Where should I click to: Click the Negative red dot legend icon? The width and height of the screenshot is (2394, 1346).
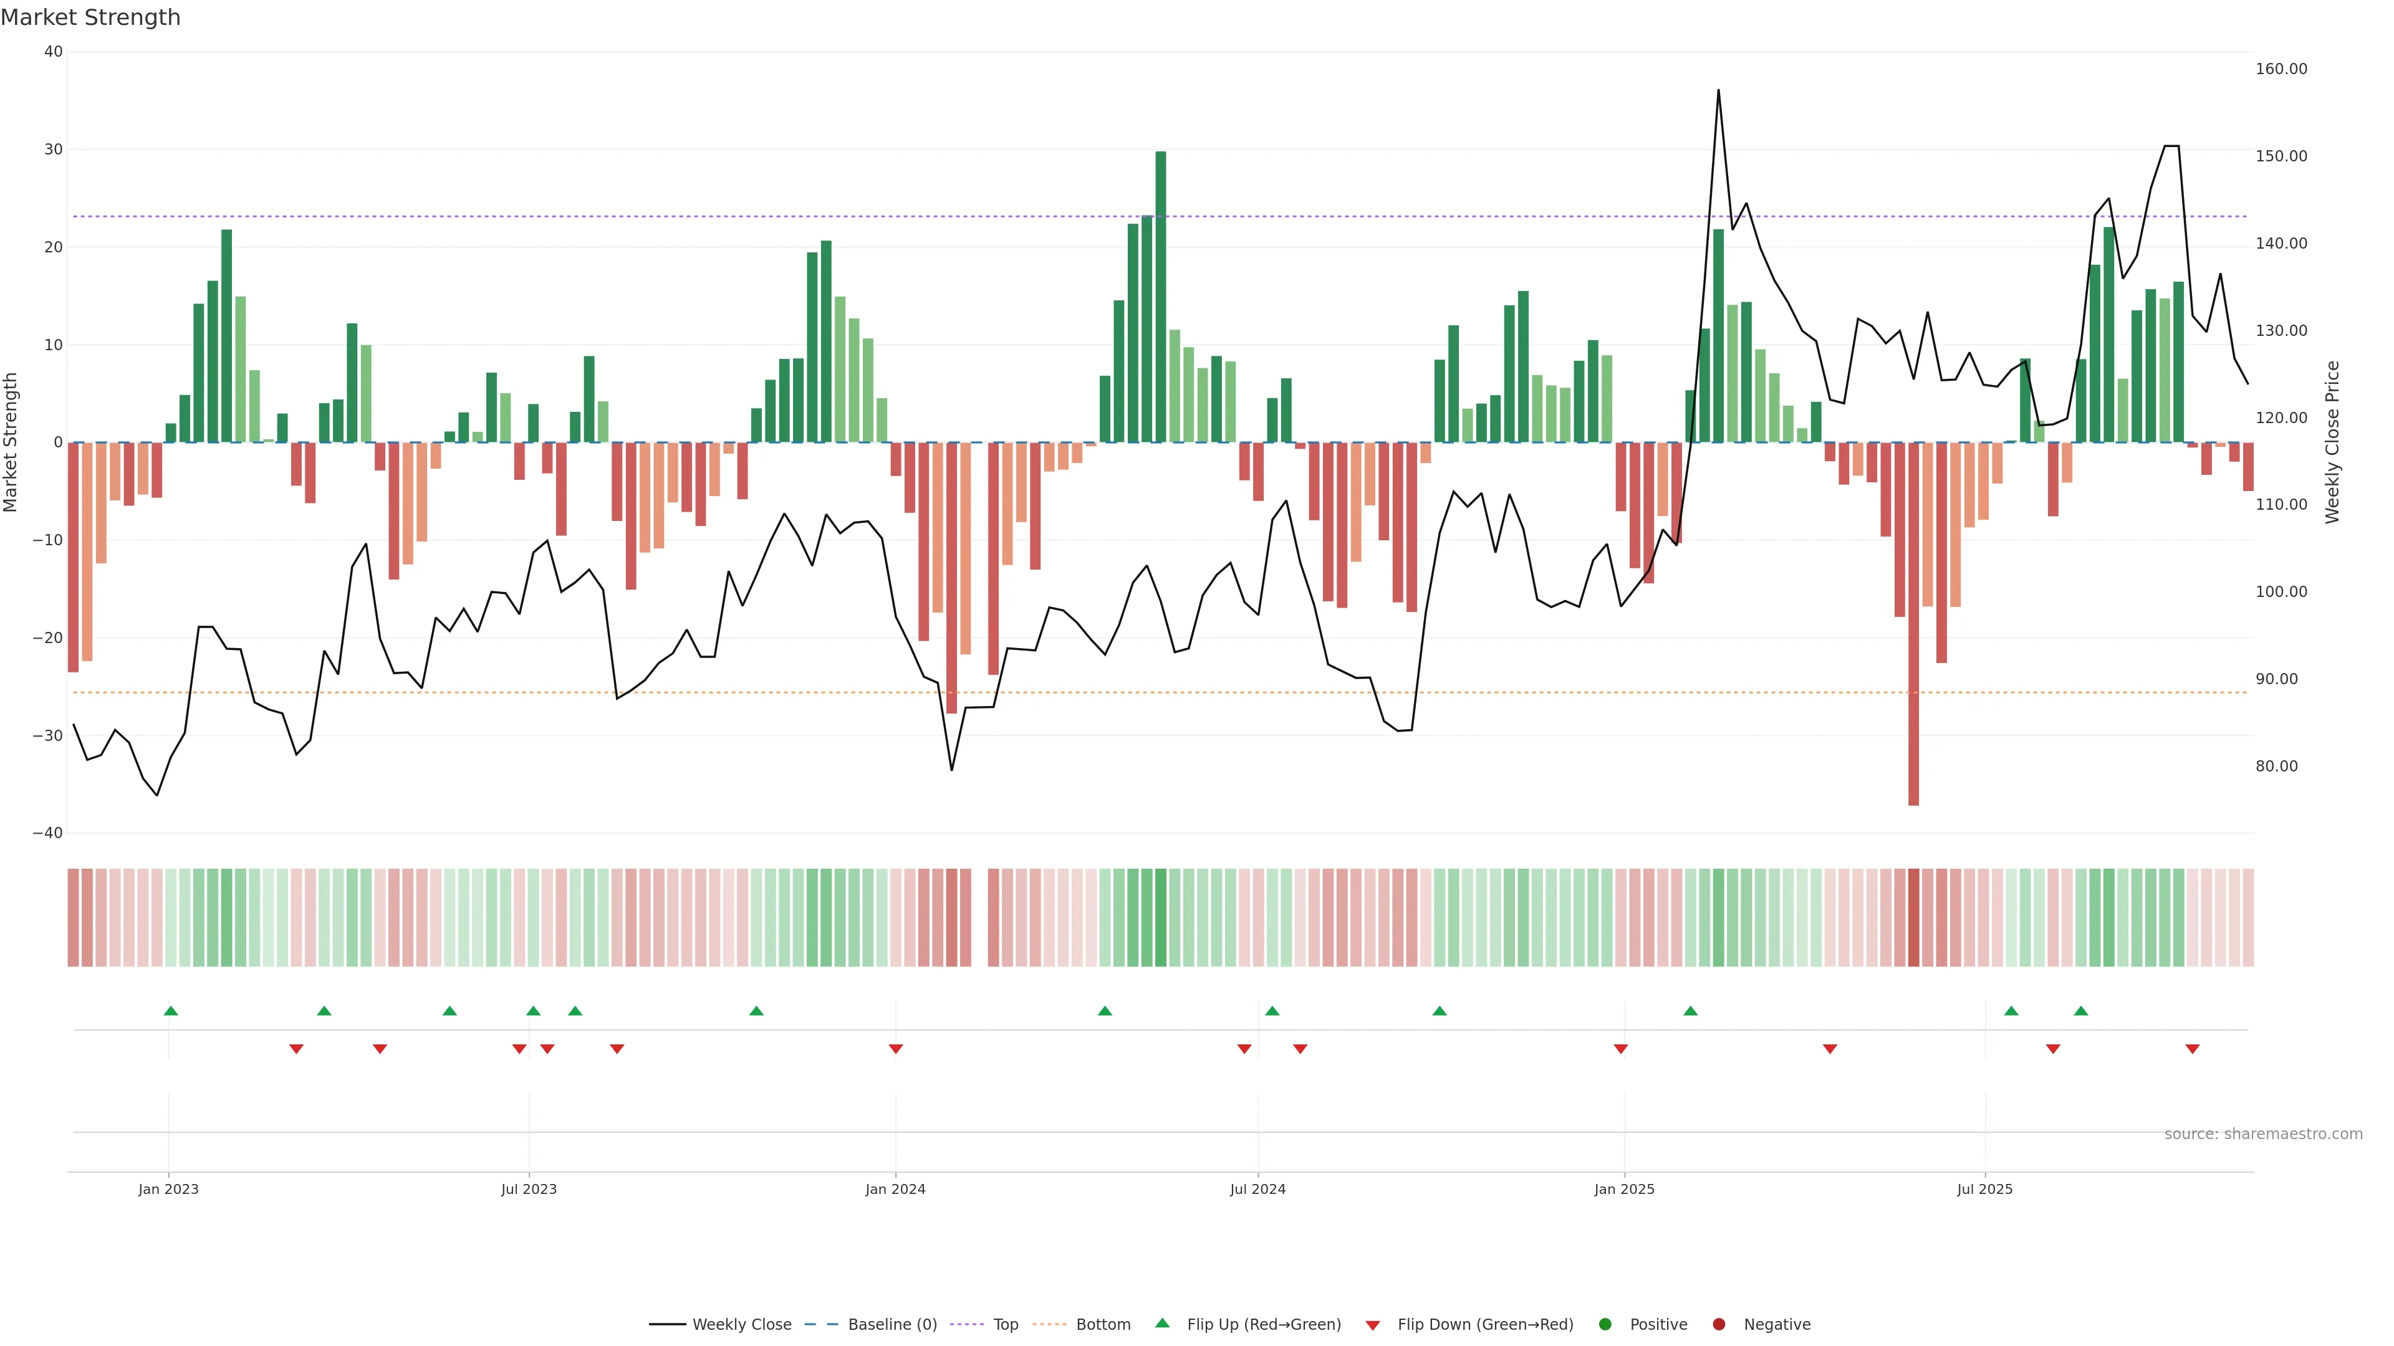pos(1718,1325)
